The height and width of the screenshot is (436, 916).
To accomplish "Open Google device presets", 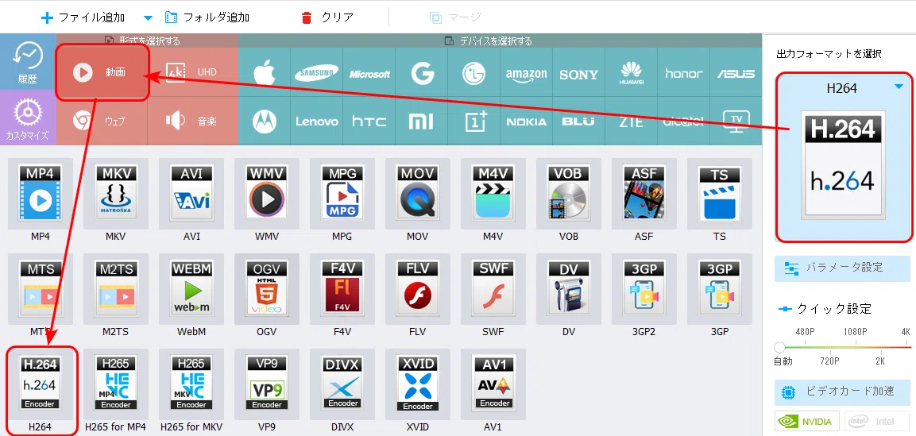I will tap(422, 73).
